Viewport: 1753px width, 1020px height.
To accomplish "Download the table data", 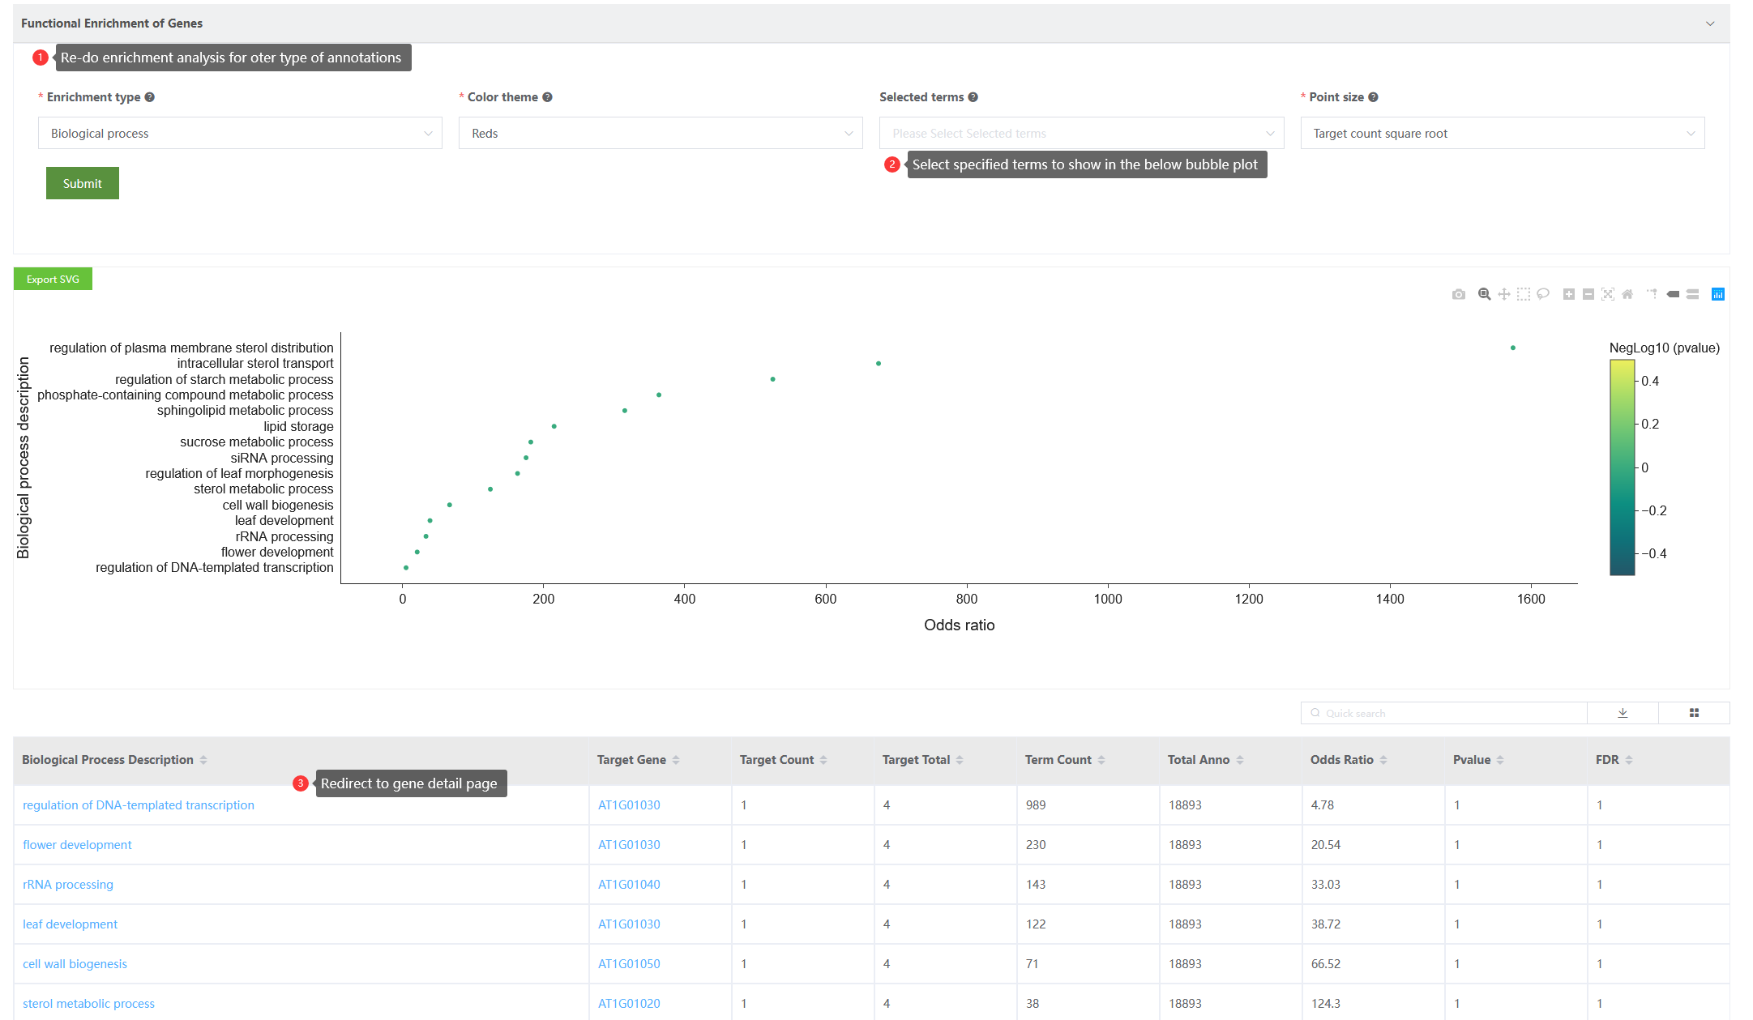I will point(1623,713).
